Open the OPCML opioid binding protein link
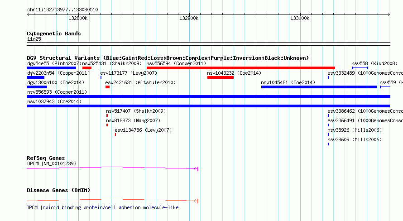The height and width of the screenshot is (221, 403). click(102, 207)
